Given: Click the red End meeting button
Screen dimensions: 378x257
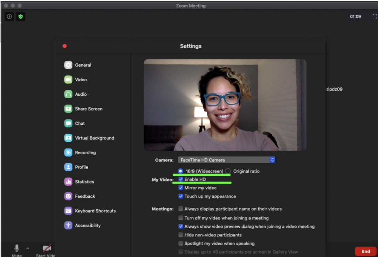Looking at the screenshot, I should click(x=365, y=251).
